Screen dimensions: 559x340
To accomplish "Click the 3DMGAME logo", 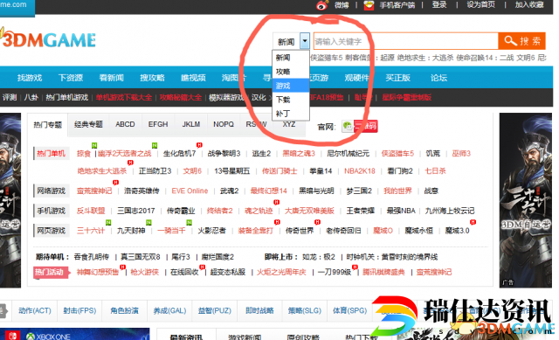I will (x=48, y=39).
